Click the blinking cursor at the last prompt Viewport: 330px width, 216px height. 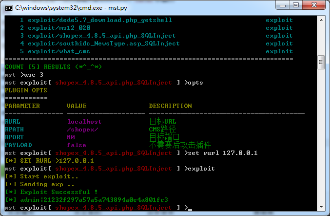coord(190,209)
